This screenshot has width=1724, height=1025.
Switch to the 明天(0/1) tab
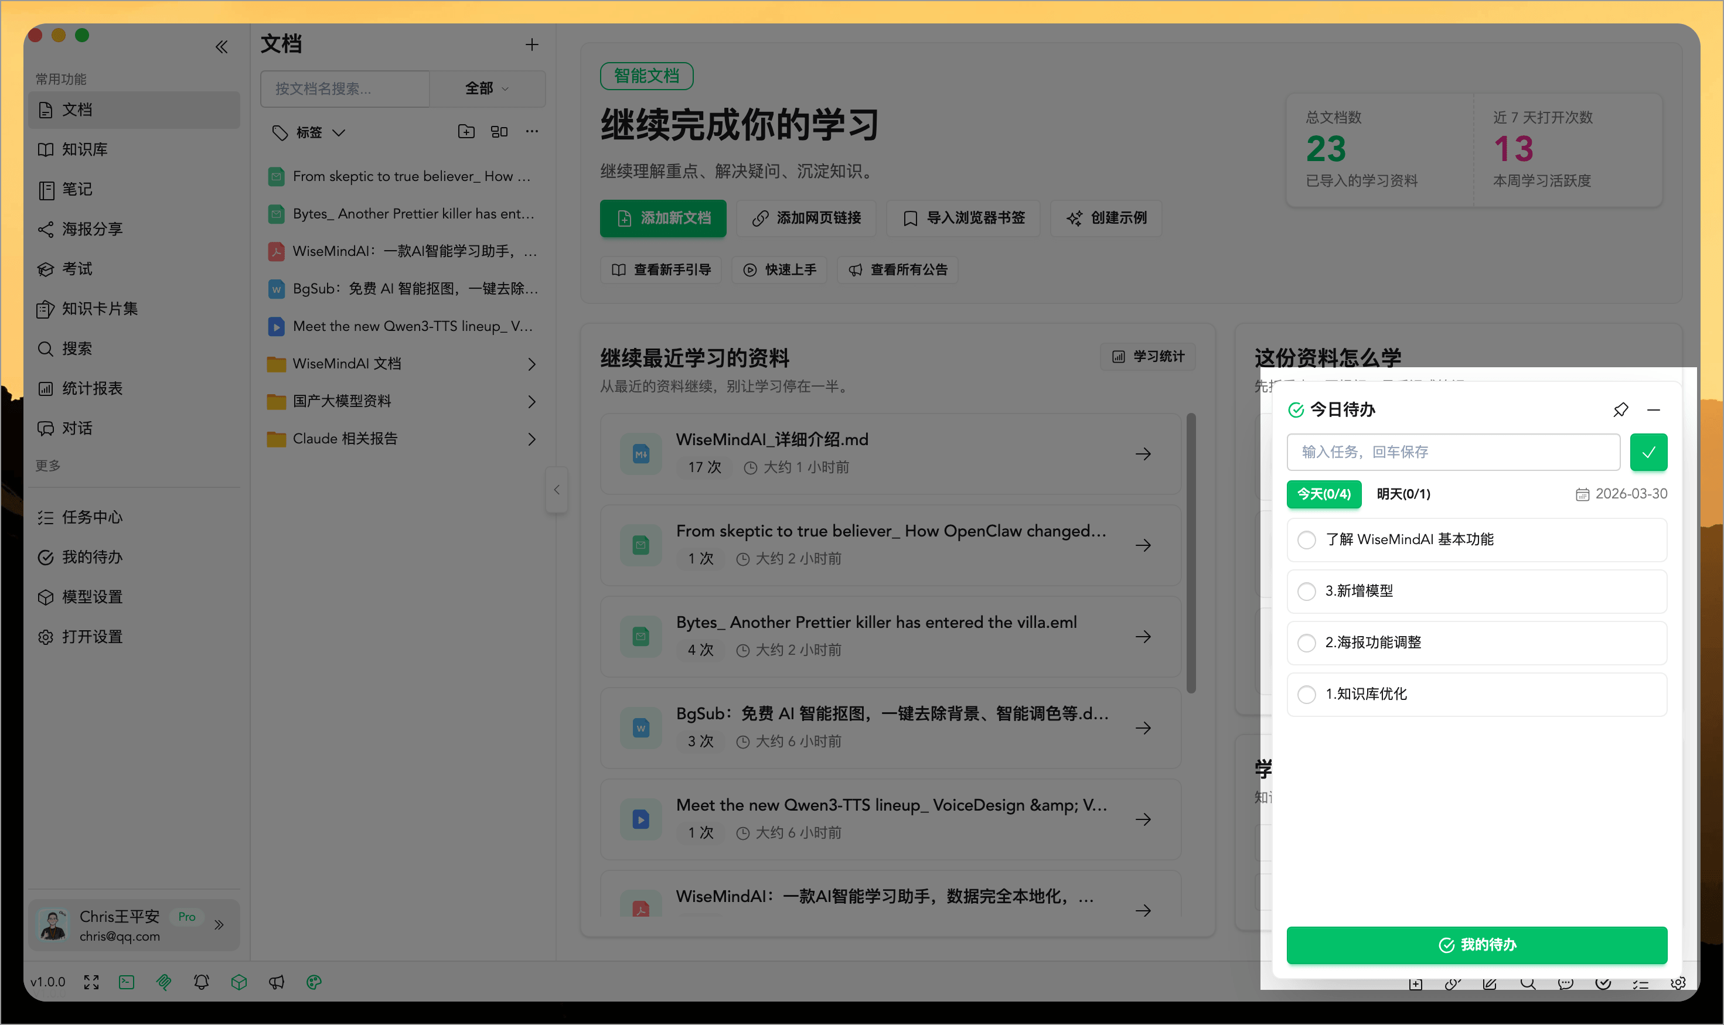tap(1403, 494)
